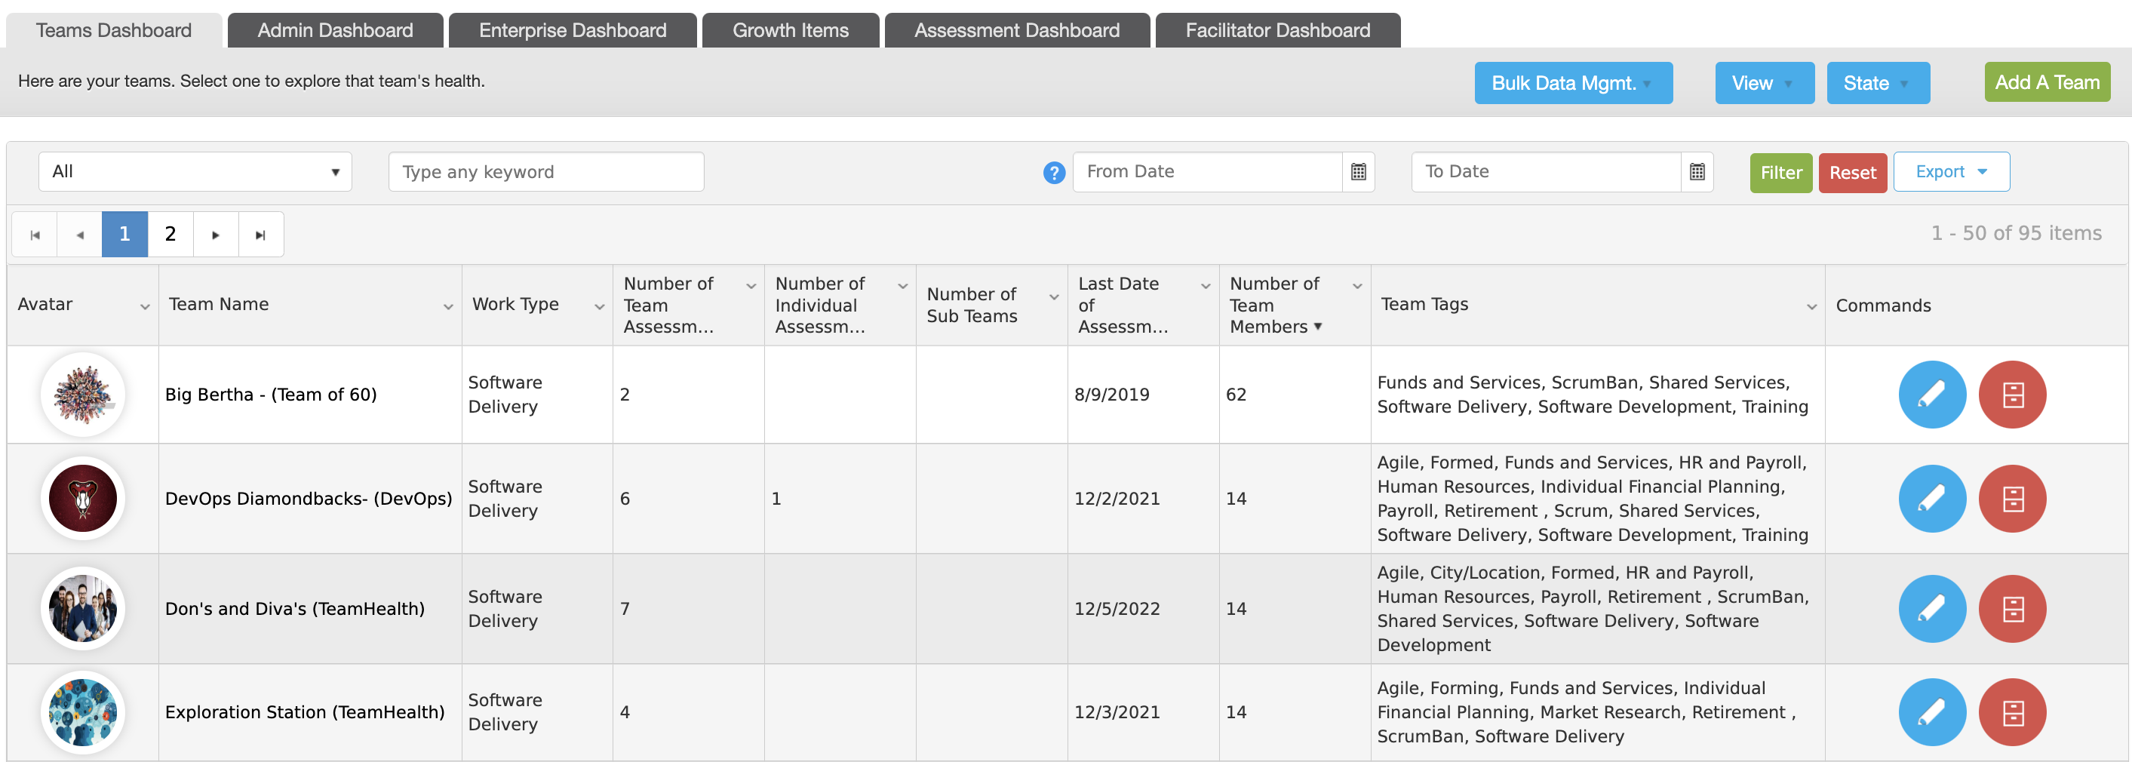Screen dimensions: 2132x762
Task: Click the blue question mark help icon
Action: click(1054, 173)
